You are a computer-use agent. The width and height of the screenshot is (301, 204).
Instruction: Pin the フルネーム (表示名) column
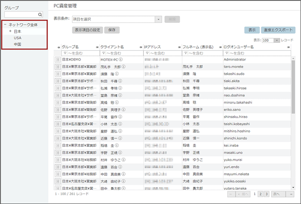coord(220,47)
